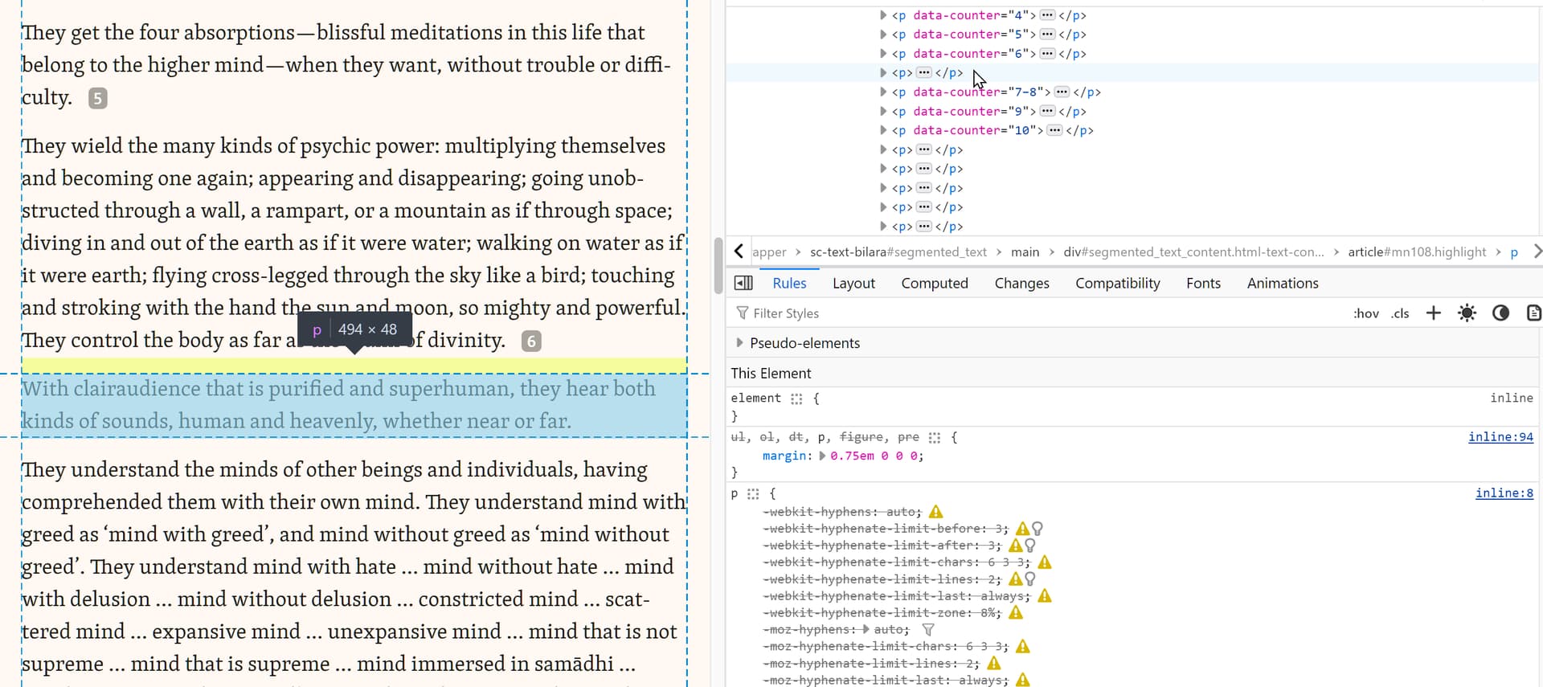Expand the p data-counter="7-8" node

coord(883,92)
